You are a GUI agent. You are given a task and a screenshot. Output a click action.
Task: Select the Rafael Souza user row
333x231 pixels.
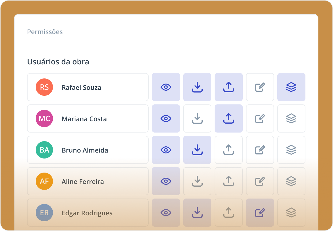tap(88, 87)
